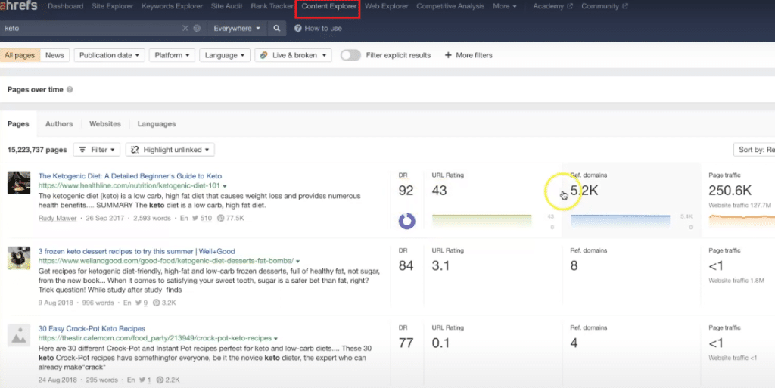Click More filters button
The image size is (775, 388).
pos(468,55)
